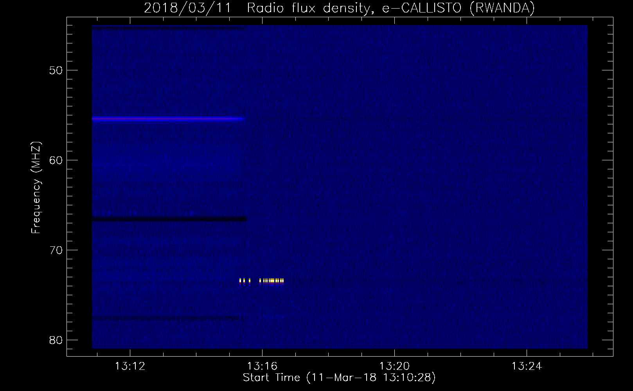Click the dark band near 66.5 MHz
Viewport: 633px width, 391px height.
(x=169, y=219)
